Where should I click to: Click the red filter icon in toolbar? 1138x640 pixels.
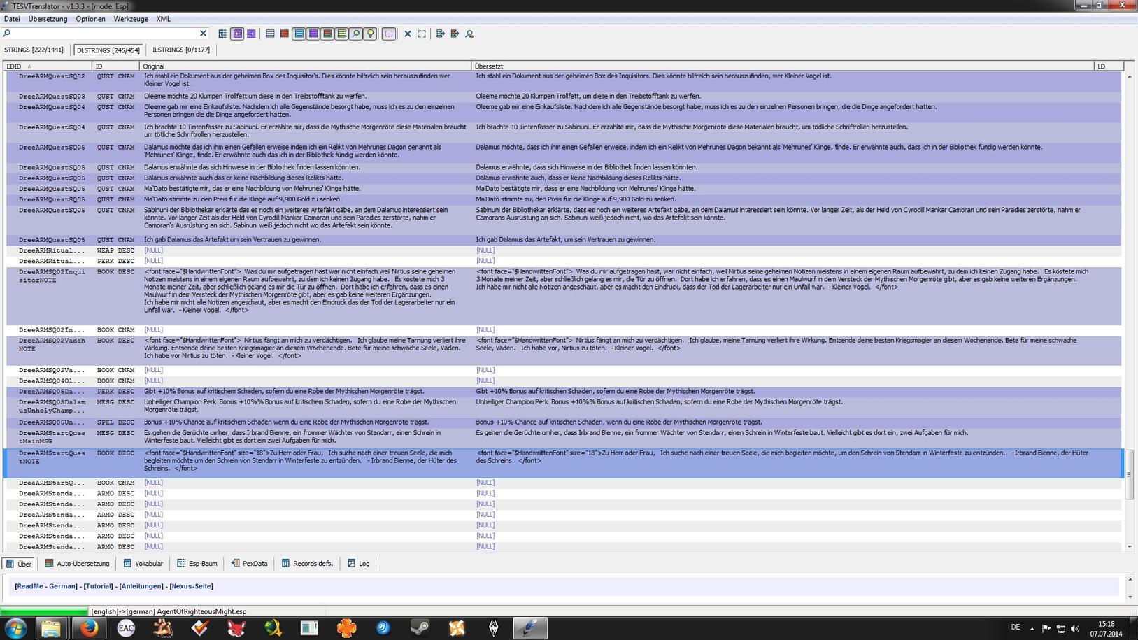284,34
